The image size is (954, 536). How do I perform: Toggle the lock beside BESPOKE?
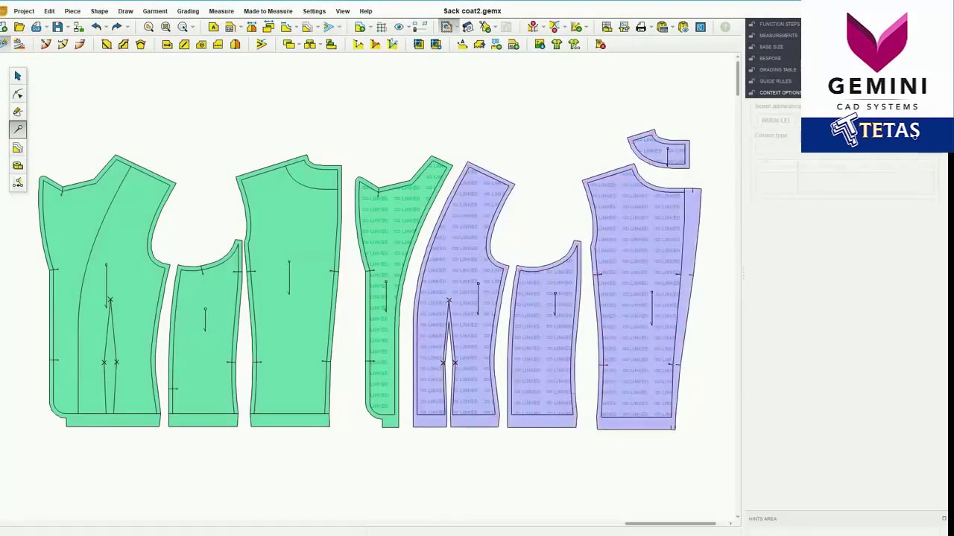(x=751, y=58)
